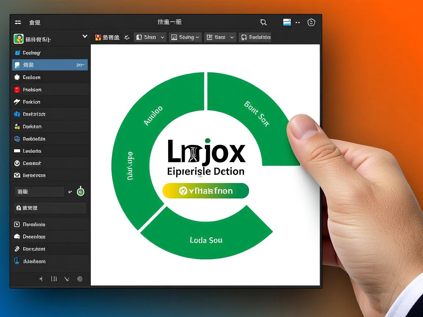
Task: Toggle the blue display switch in top bar
Action: tap(287, 22)
